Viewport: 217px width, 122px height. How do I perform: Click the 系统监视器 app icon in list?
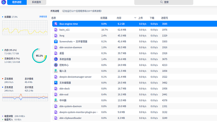(x=56, y=59)
